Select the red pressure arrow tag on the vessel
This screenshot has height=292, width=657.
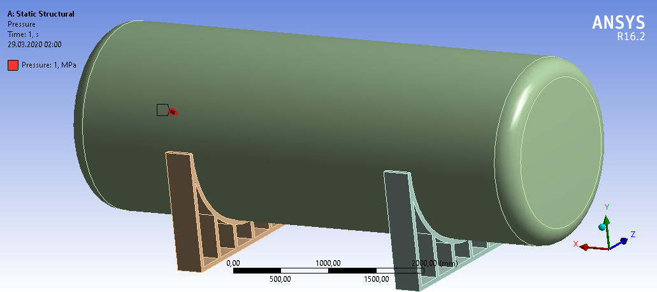click(x=173, y=112)
